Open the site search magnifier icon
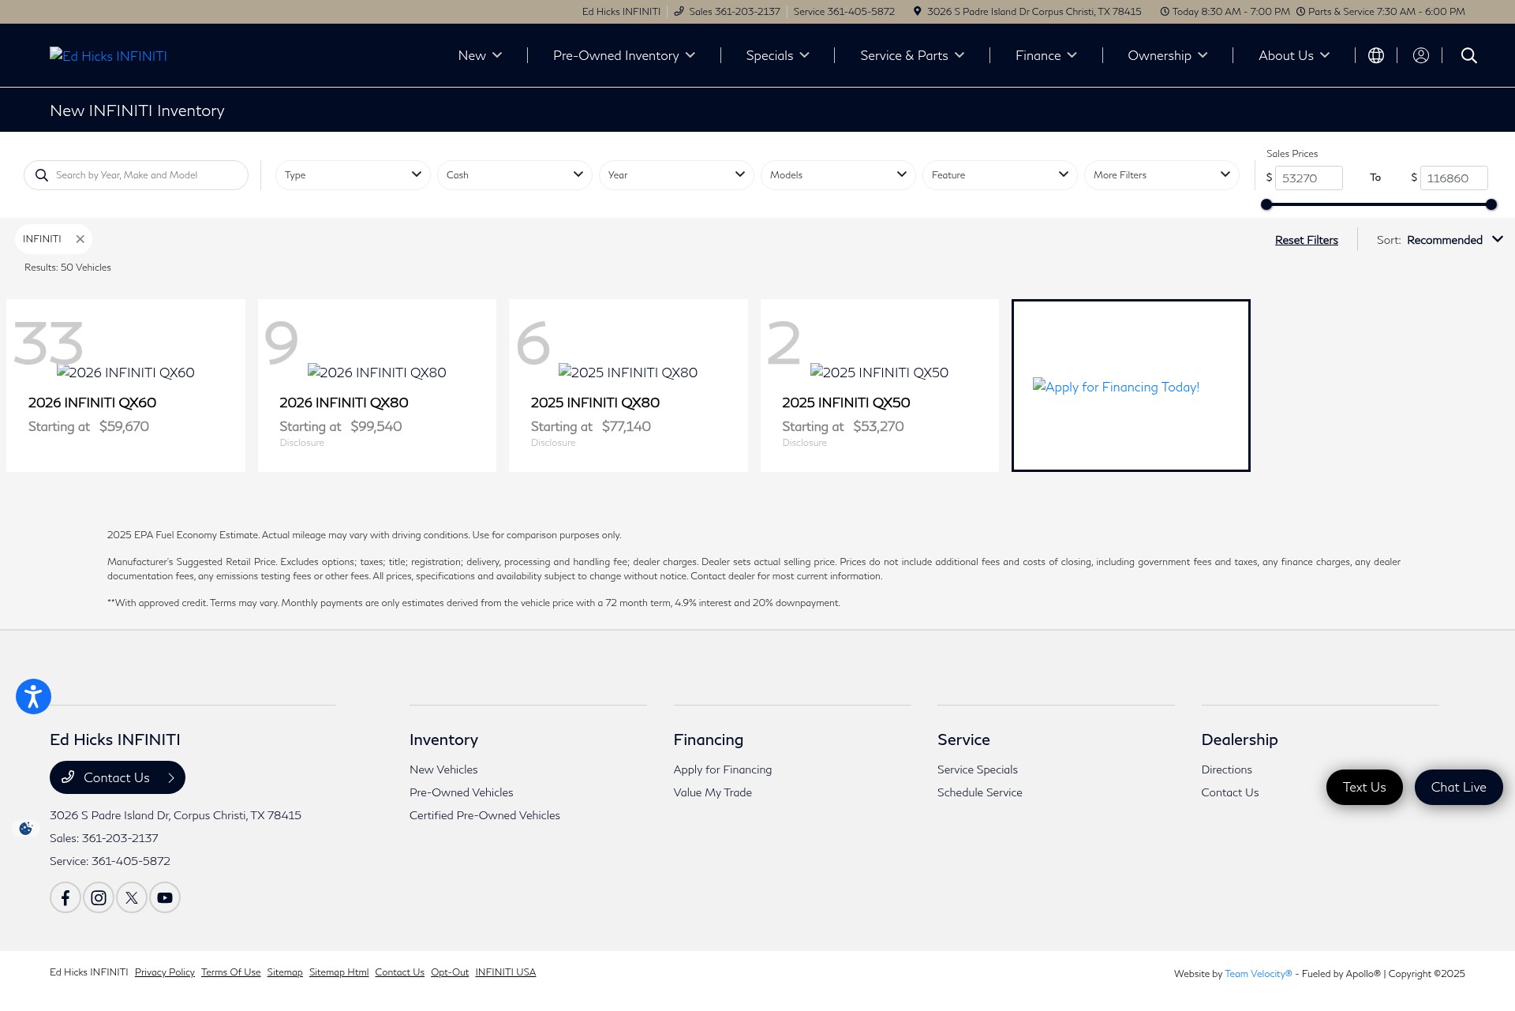 1469,55
